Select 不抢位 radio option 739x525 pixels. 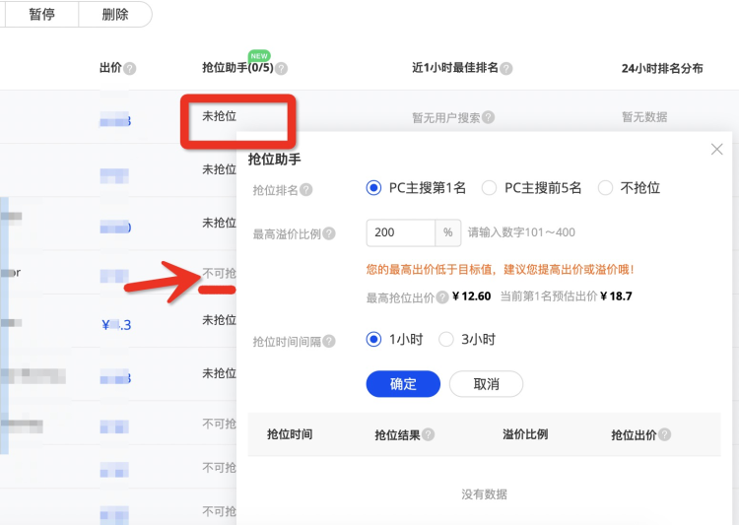(605, 188)
